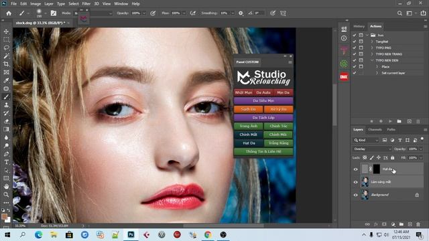This screenshot has width=429, height=241.
Task: Select the Zoom tool
Action: coord(6,195)
